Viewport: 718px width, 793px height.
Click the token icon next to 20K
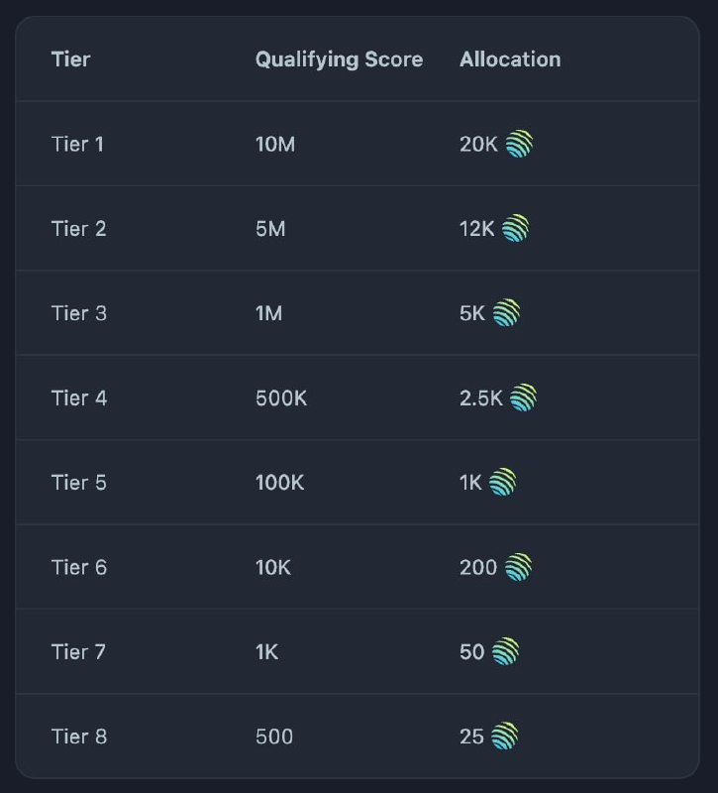(x=519, y=145)
